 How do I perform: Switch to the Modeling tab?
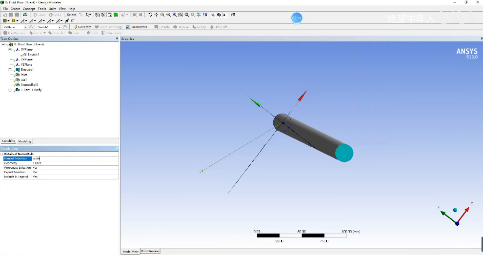pos(25,141)
